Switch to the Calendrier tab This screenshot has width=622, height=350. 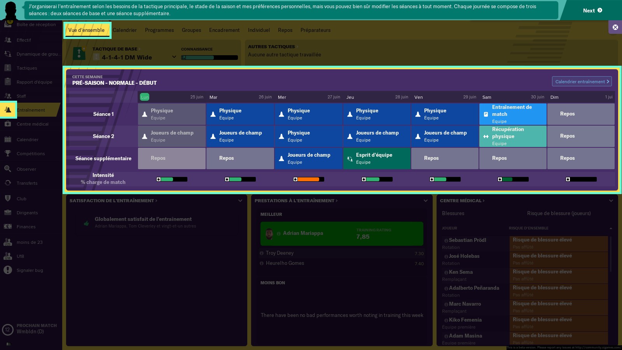(124, 30)
